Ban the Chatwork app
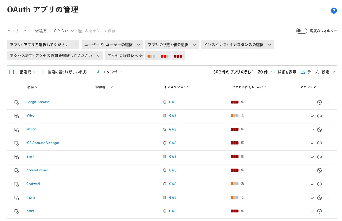This screenshot has height=221, width=342. click(319, 184)
